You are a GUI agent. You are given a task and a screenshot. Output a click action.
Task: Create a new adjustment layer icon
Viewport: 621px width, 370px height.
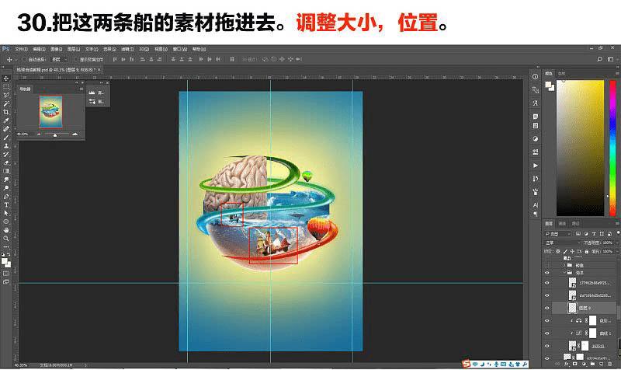584,364
